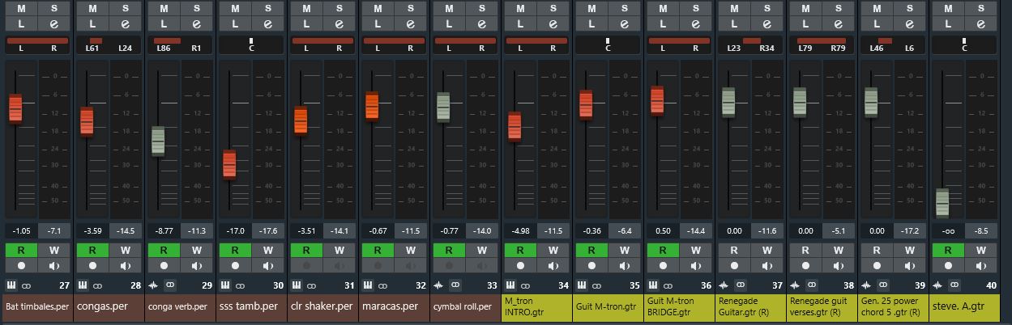Toggle Listen (L) on conga verb.per
The height and width of the screenshot is (325, 1012).
click(x=164, y=23)
